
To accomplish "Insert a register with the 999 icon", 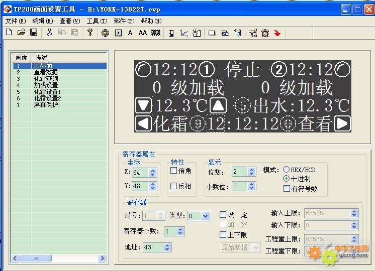I will 156,33.
